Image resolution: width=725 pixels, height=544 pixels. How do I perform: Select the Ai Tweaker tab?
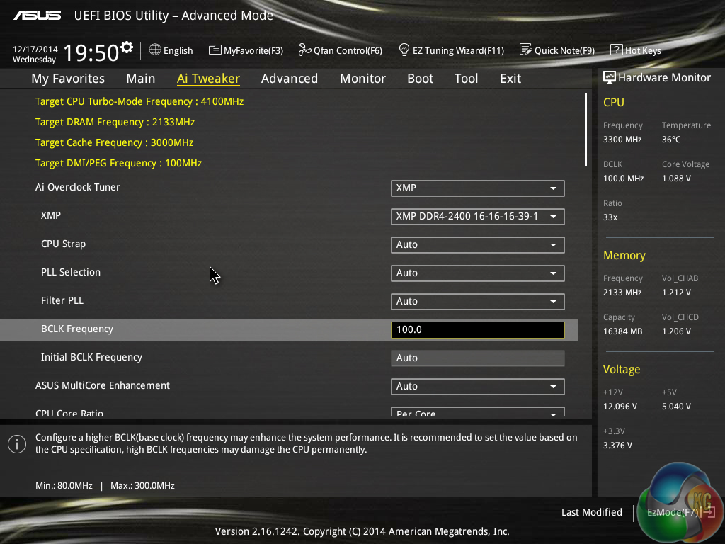coord(208,79)
